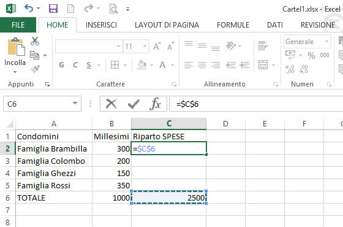Open the Generale number format dropdown

(327, 42)
